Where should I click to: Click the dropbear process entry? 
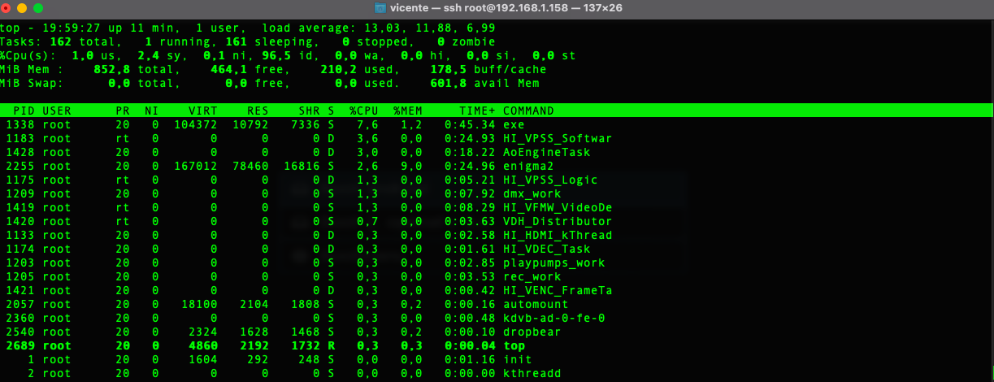pos(531,332)
